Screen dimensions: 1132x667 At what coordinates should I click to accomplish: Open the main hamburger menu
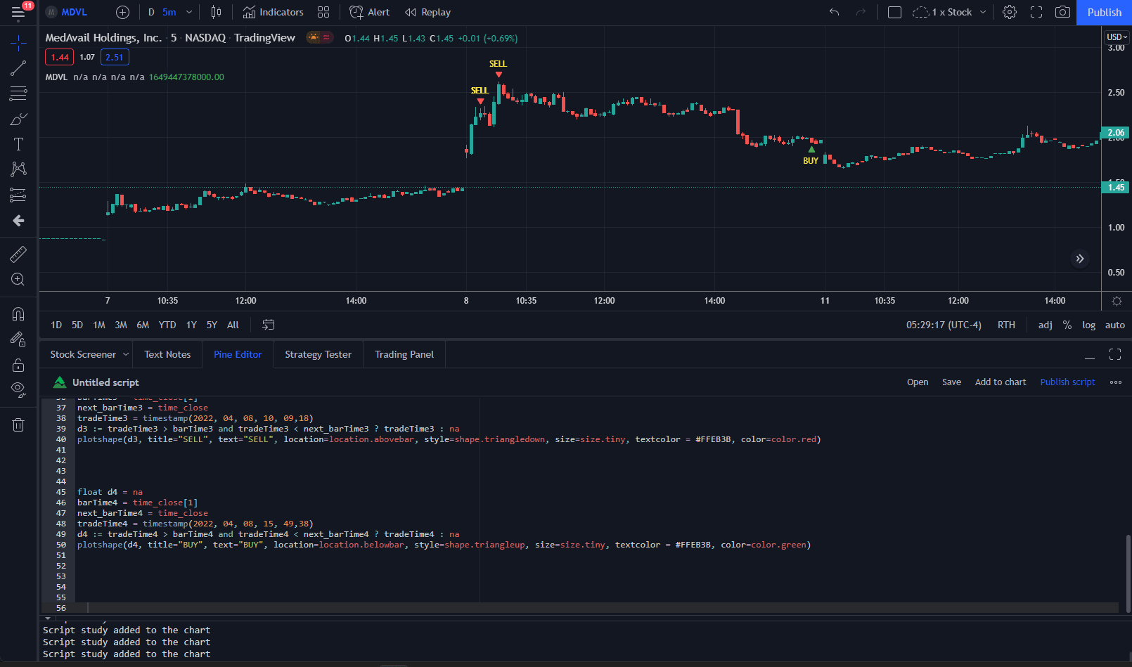click(x=18, y=13)
